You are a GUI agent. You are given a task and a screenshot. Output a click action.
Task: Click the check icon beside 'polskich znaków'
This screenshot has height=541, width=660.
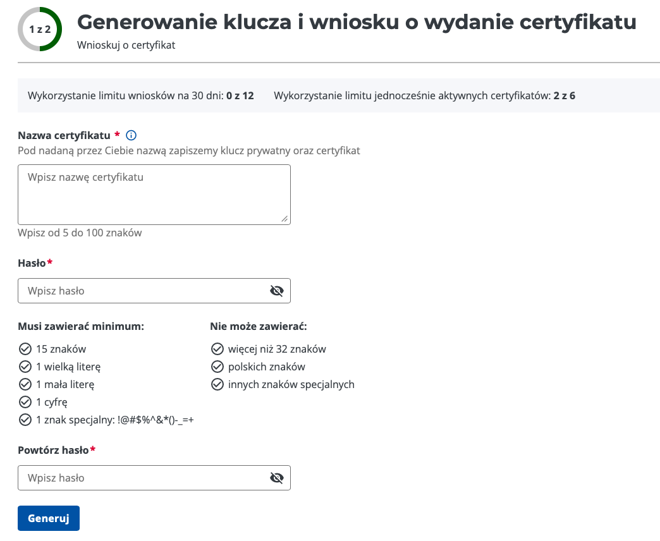(x=217, y=367)
